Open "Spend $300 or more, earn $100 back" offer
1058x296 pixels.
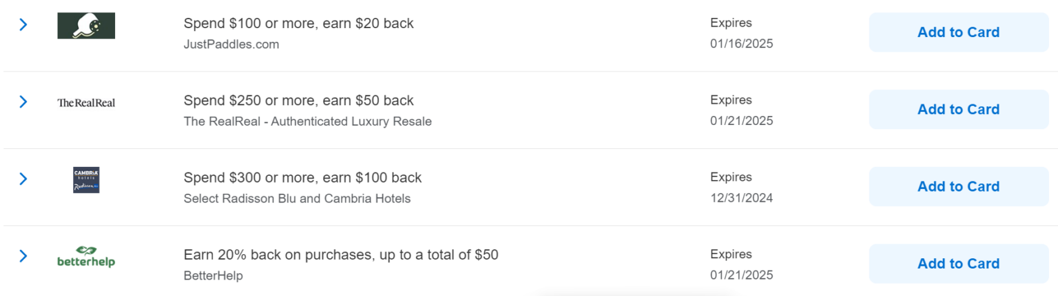(x=302, y=177)
